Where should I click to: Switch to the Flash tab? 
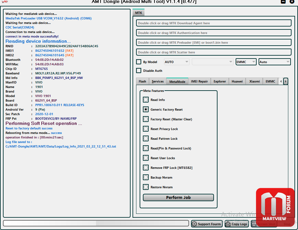[142, 82]
